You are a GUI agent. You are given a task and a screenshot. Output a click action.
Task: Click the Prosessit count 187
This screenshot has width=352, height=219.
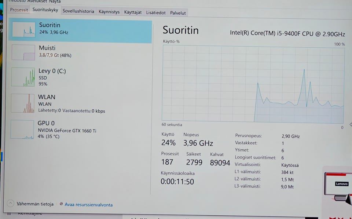[167, 162]
